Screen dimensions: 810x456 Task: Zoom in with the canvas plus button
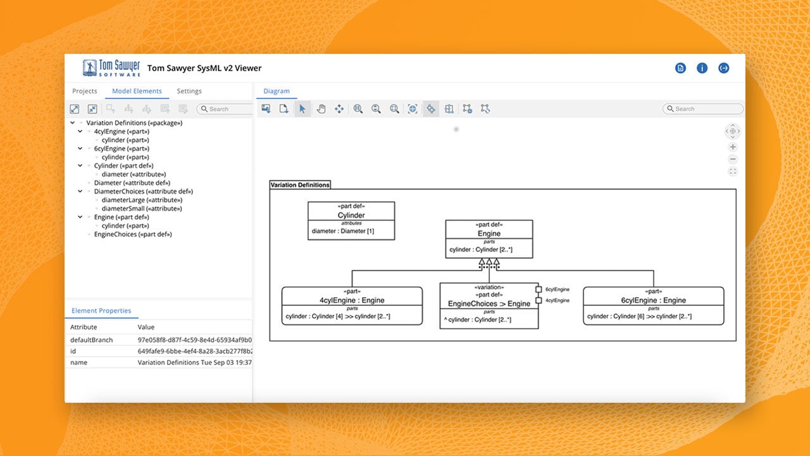point(733,147)
